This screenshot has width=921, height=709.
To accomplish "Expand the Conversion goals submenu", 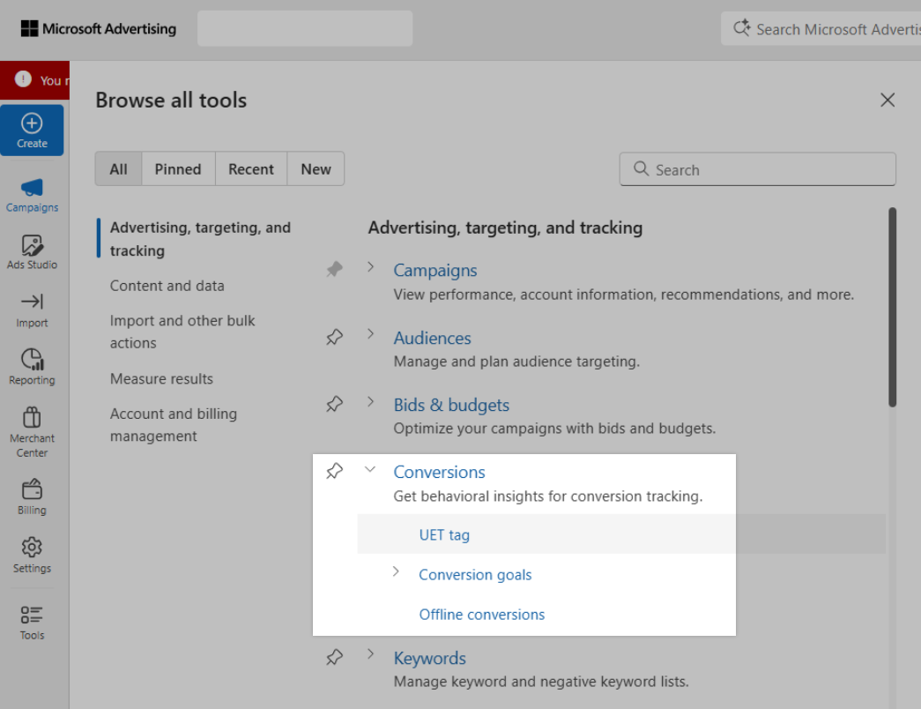I will coord(396,572).
